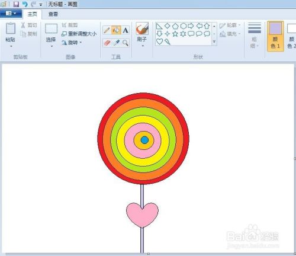
Task: Expand the full shapes gallery
Action: point(214,41)
